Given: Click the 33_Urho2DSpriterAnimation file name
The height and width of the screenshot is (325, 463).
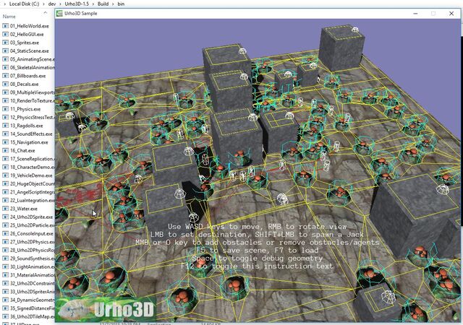Looking at the screenshot, I should (x=32, y=291).
